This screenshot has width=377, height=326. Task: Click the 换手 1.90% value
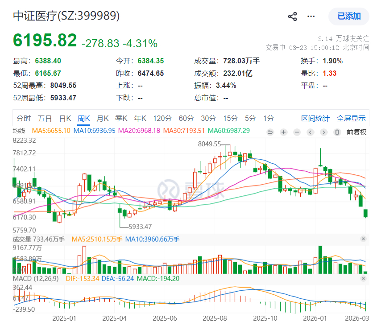332,61
